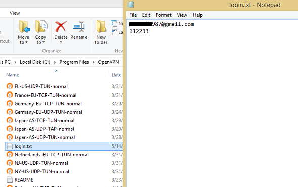Expand the Move to dropdown
Screen dimensions: 298x187
pyautogui.click(x=26, y=42)
